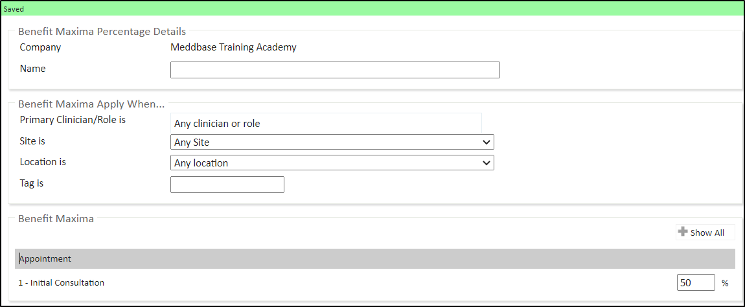Click the percent symbol beside the 50 field

(725, 283)
